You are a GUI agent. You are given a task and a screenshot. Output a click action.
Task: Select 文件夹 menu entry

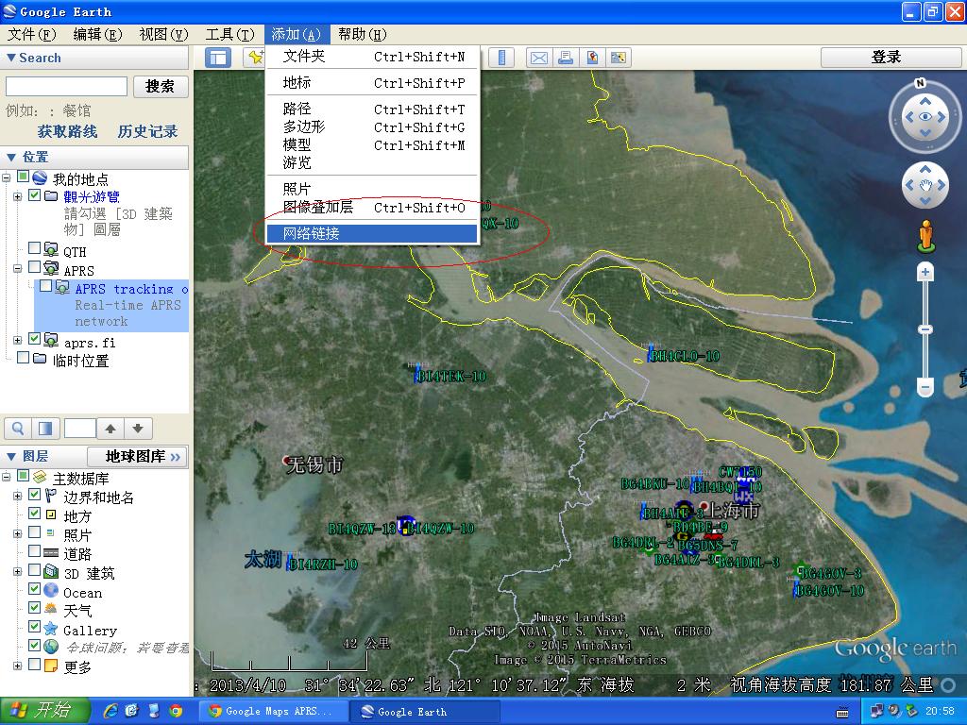(372, 57)
